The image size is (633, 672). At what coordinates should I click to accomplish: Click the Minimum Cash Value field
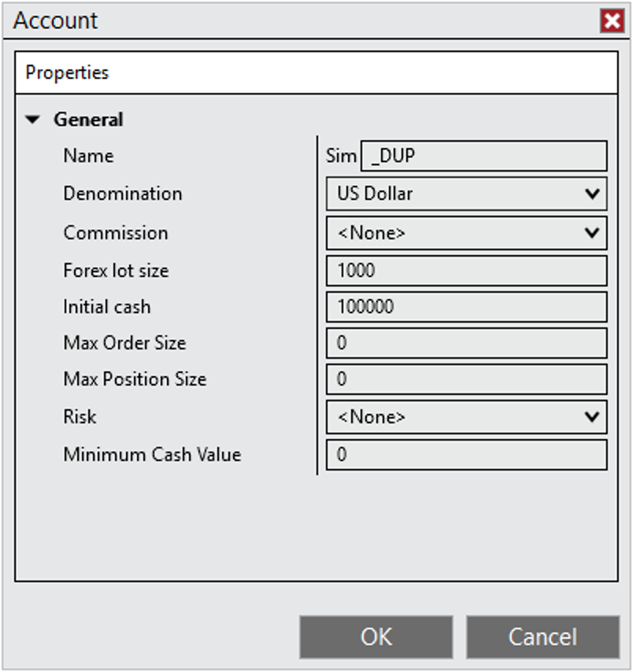467,455
